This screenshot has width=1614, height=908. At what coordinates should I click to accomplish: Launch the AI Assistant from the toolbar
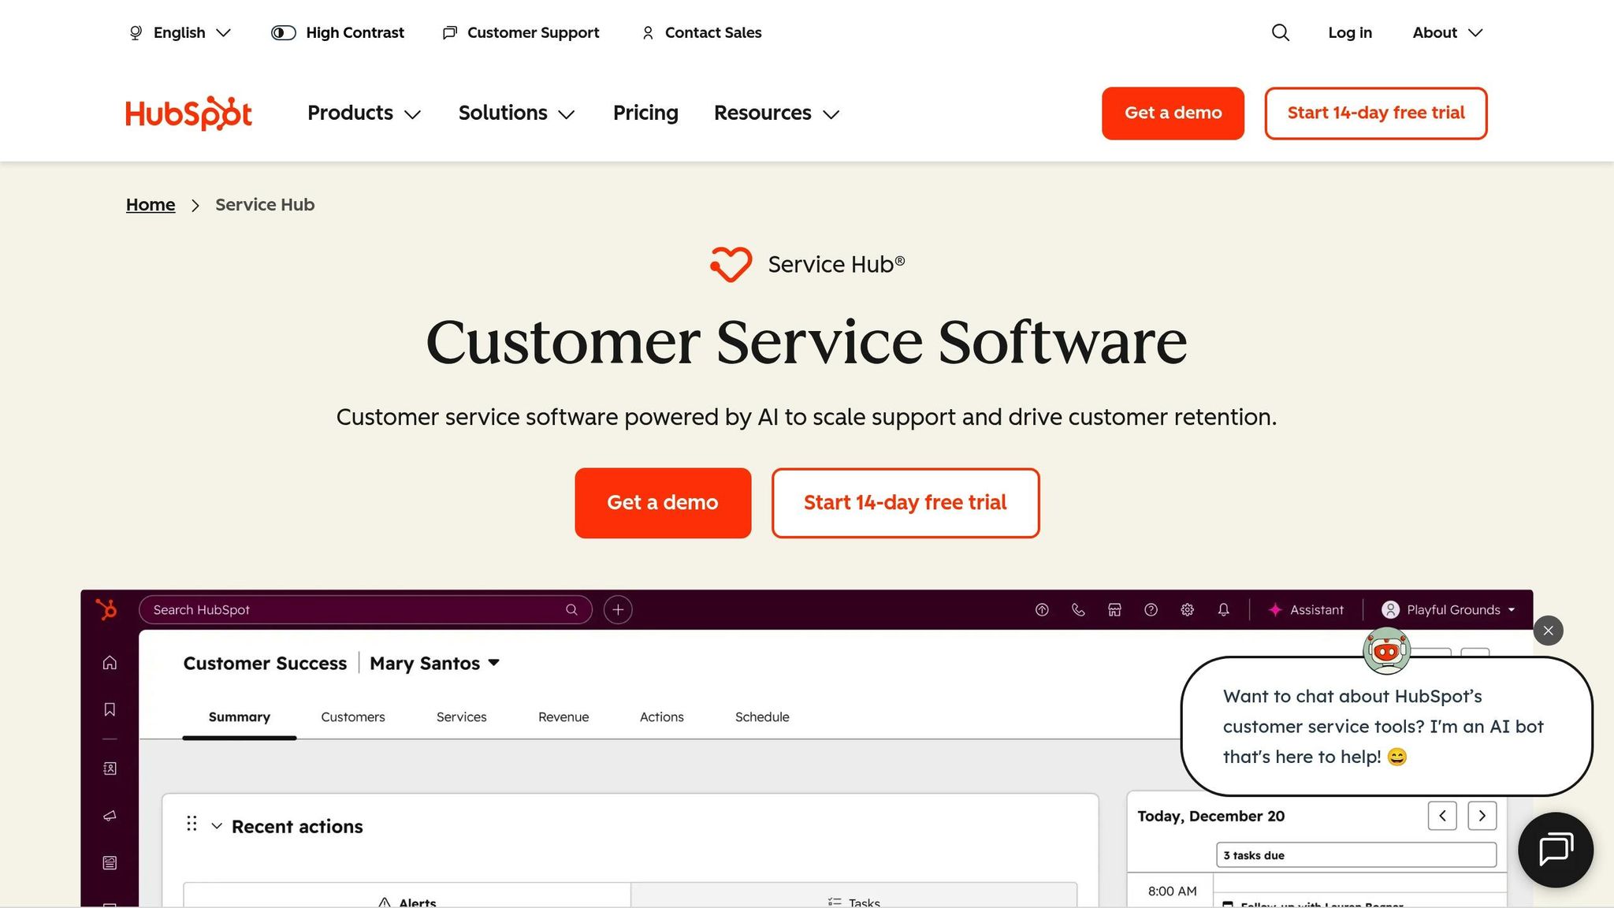pos(1307,609)
